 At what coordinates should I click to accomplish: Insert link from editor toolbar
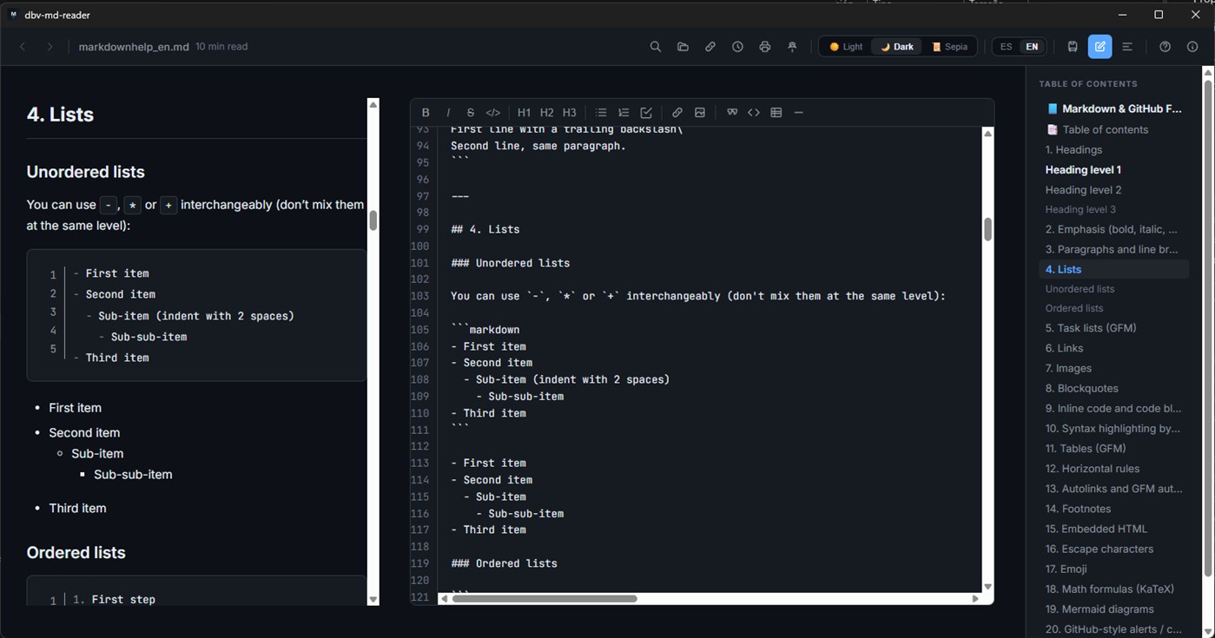pos(677,113)
